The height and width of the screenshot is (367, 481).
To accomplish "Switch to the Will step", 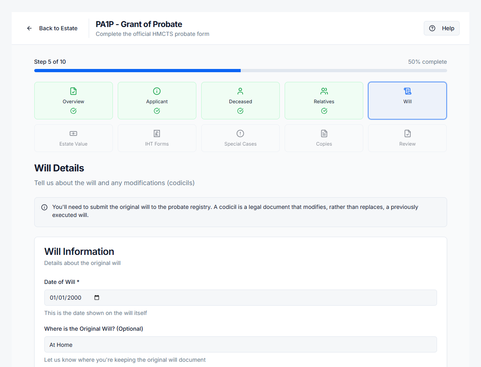I will pyautogui.click(x=407, y=100).
